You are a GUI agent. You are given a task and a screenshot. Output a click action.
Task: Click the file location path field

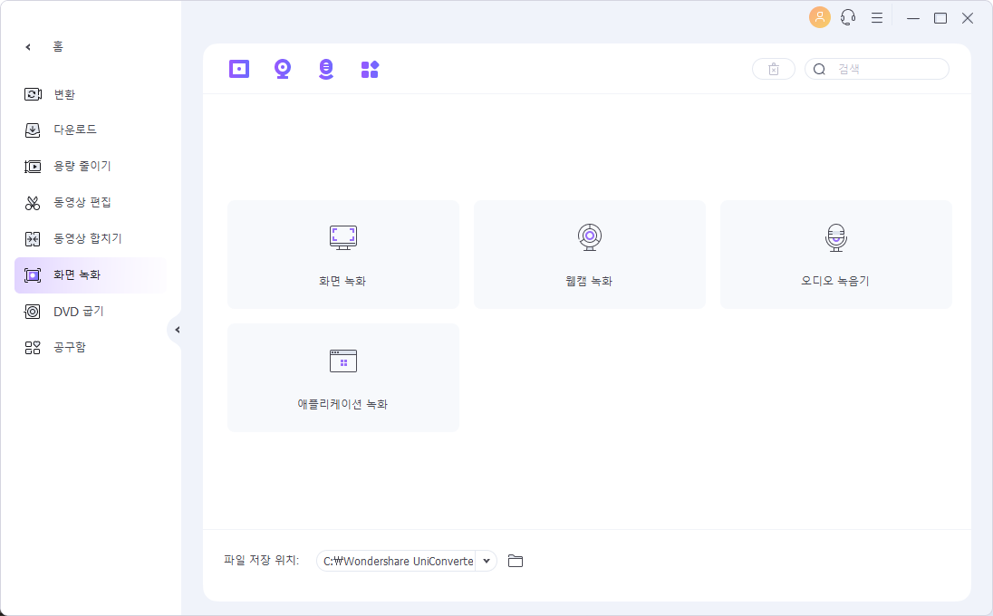tap(397, 561)
